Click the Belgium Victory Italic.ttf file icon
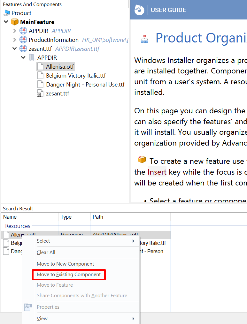Image resolution: width=247 pixels, height=324 pixels. tap(40, 76)
